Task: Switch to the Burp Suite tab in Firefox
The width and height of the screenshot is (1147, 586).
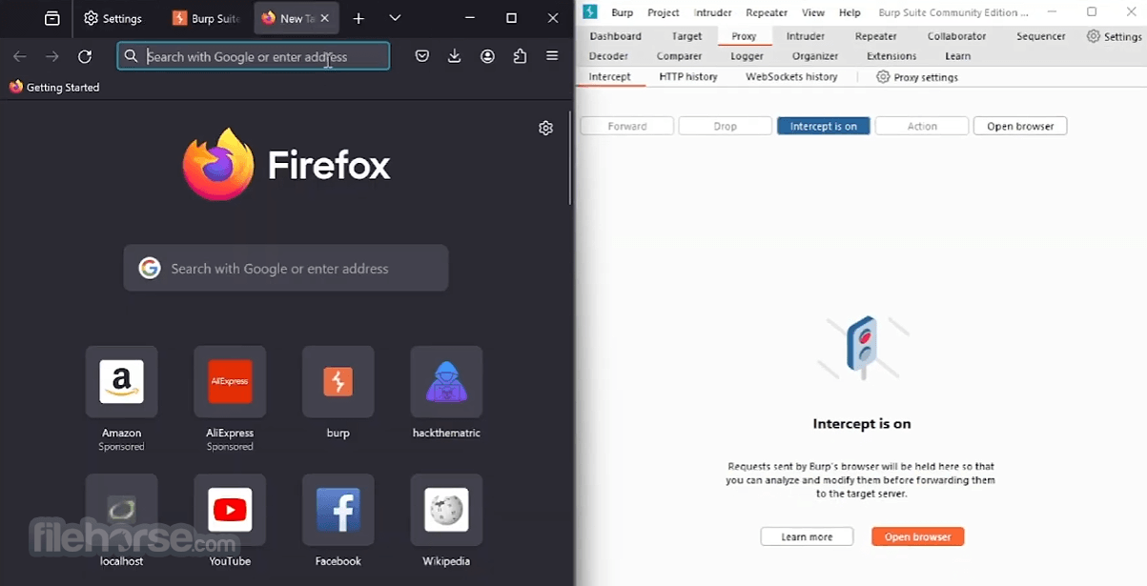Action: [x=206, y=18]
